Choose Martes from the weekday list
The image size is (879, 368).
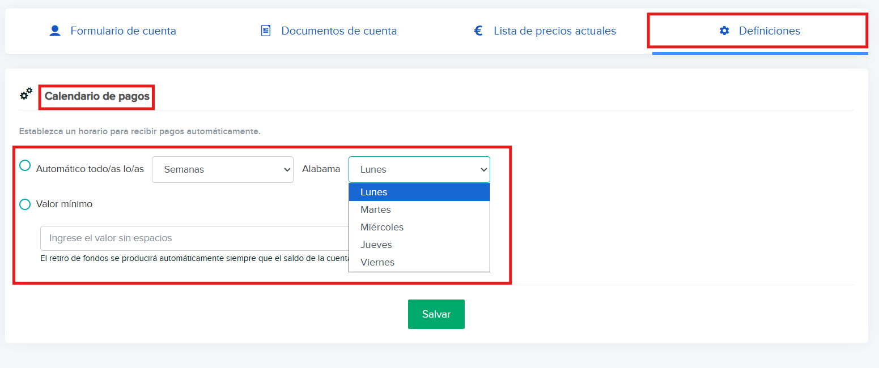(376, 209)
